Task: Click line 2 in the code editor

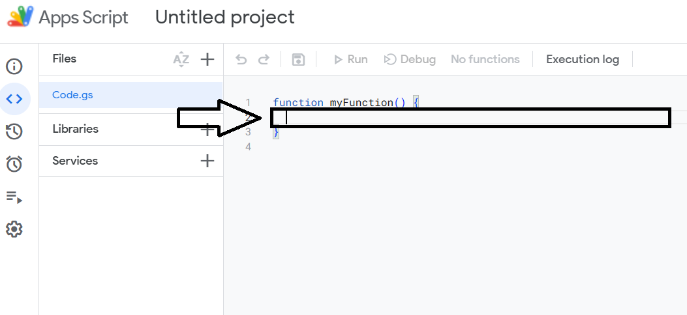Action: (x=457, y=118)
